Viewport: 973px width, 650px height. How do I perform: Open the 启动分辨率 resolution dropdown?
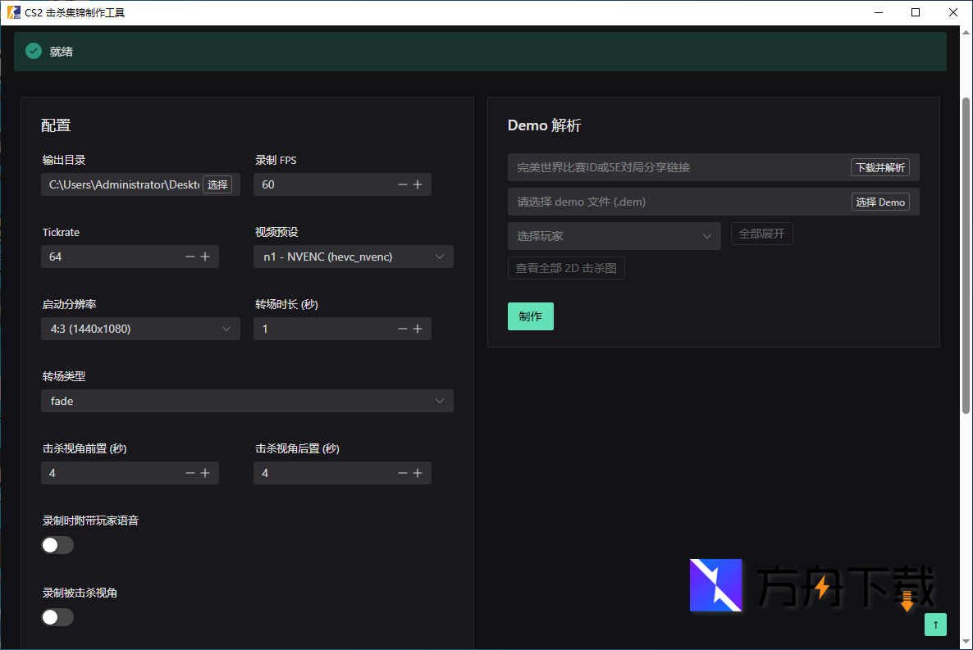[139, 328]
